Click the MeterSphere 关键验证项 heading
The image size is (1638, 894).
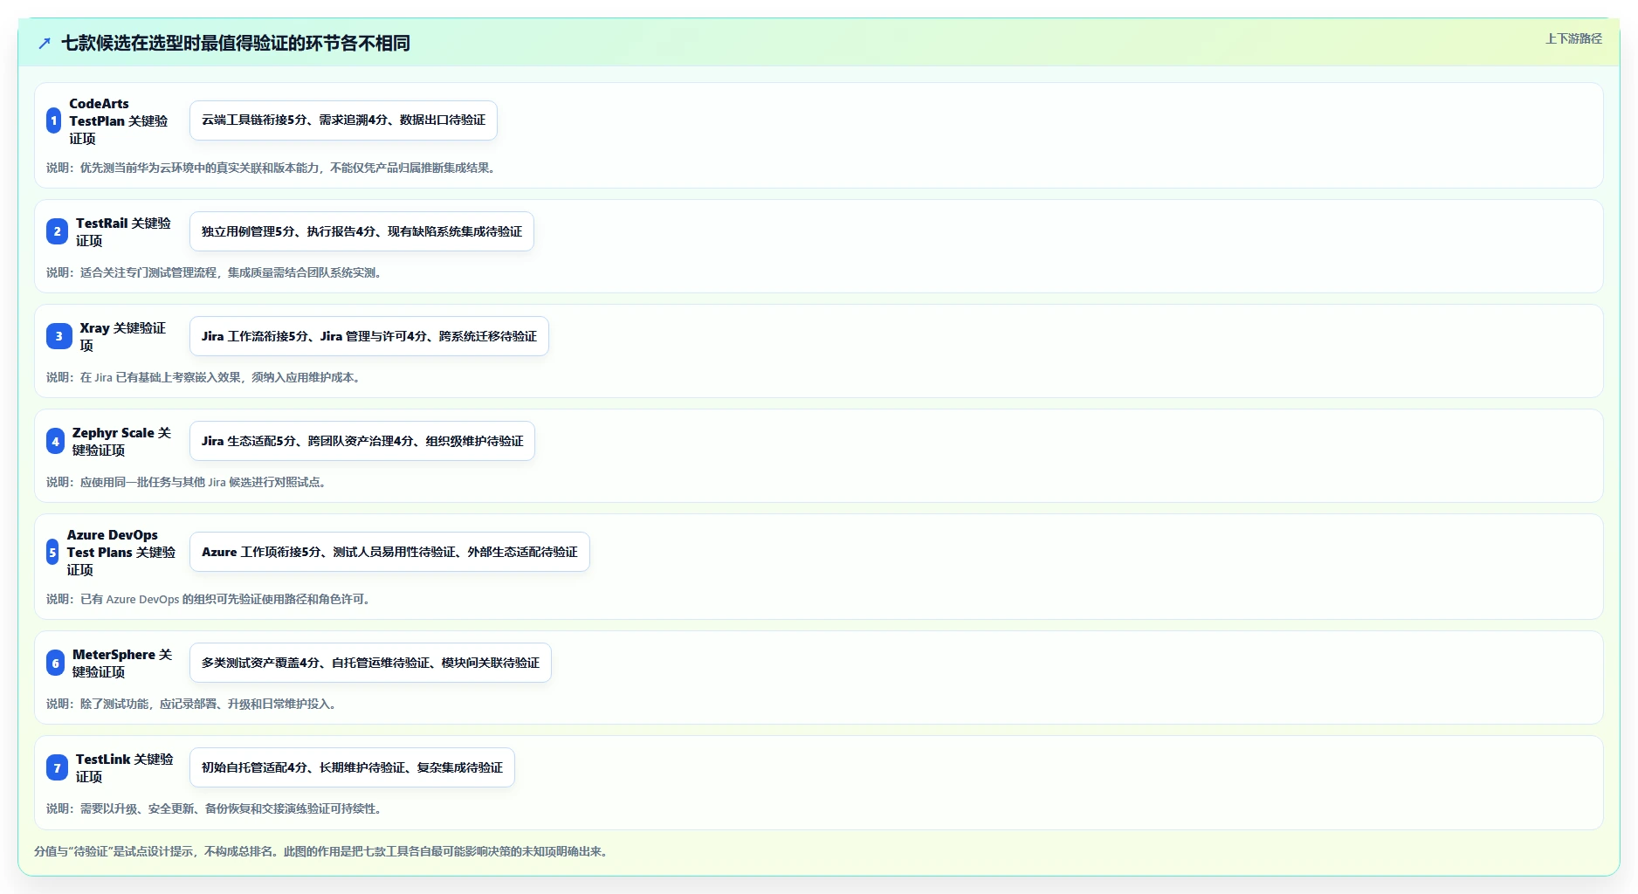point(122,663)
